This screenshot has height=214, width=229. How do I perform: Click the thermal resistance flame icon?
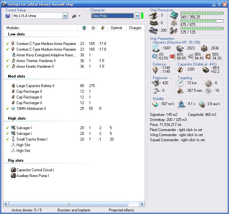(x=172, y=56)
